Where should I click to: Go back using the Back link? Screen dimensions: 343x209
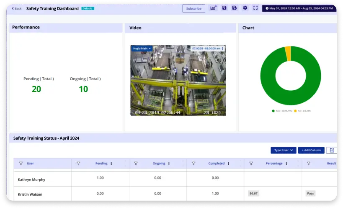(17, 8)
